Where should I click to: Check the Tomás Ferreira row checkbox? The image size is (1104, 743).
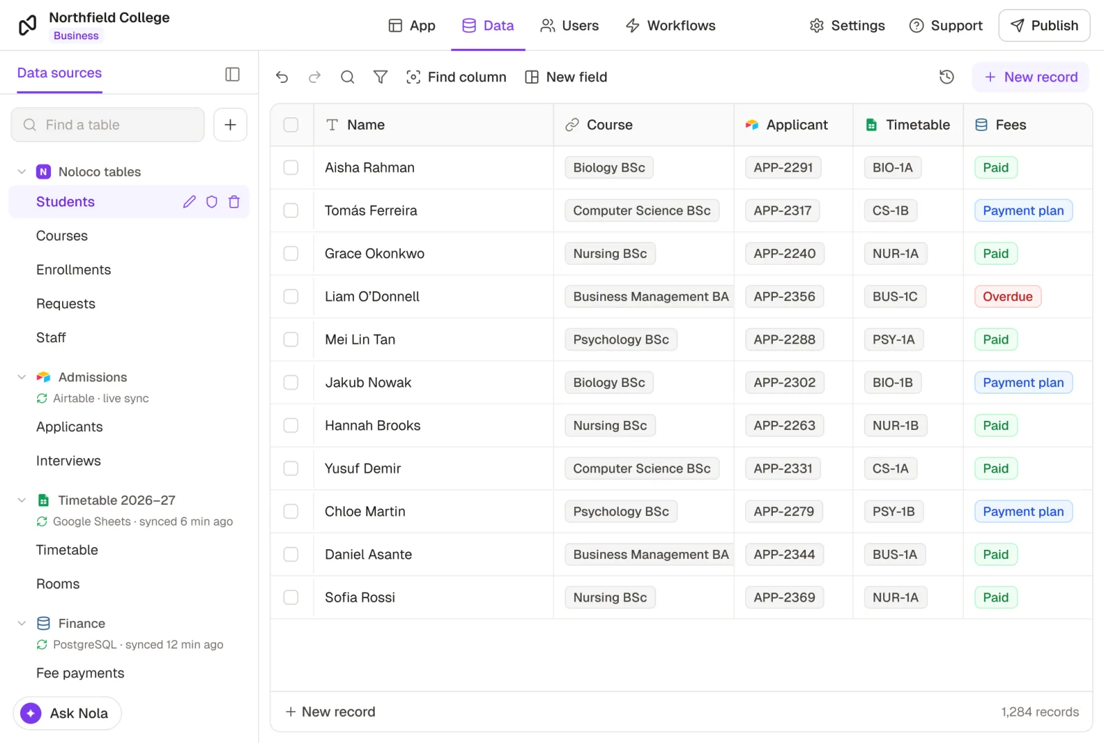(x=291, y=210)
